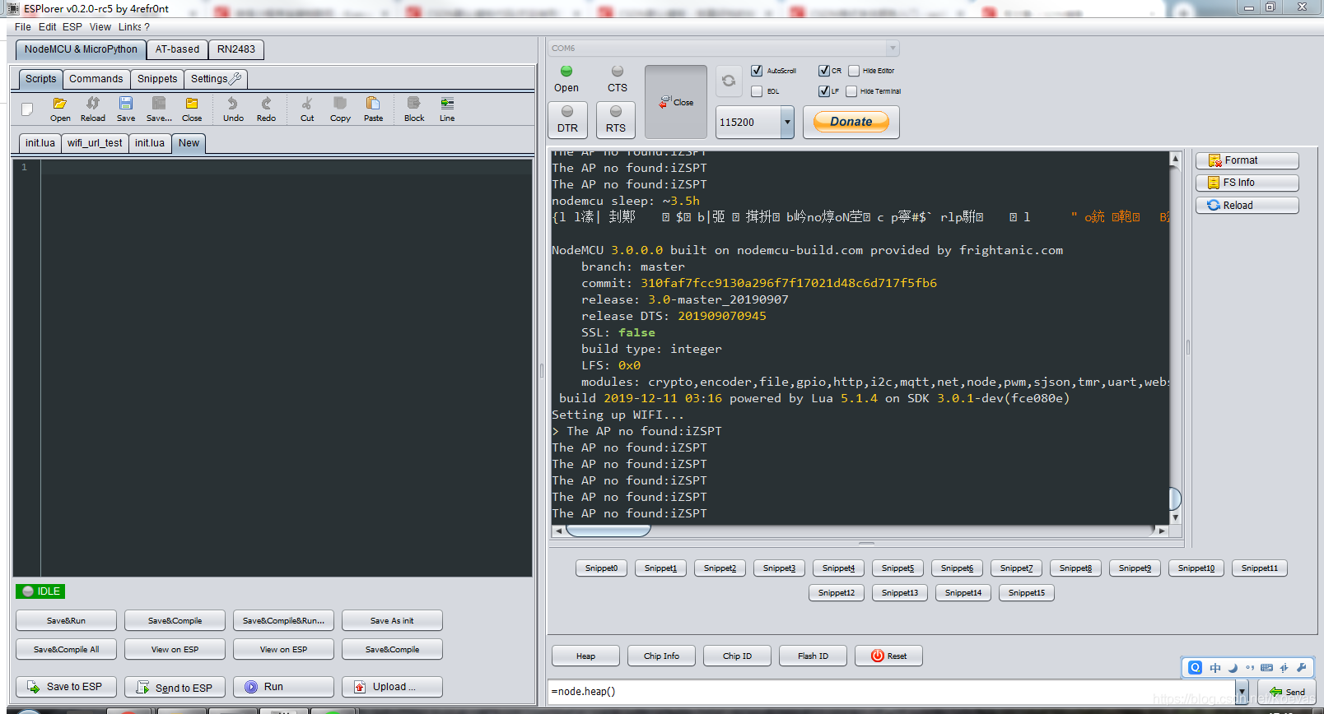Click the FS Info button
Screen dimensions: 1324x714
point(1247,183)
